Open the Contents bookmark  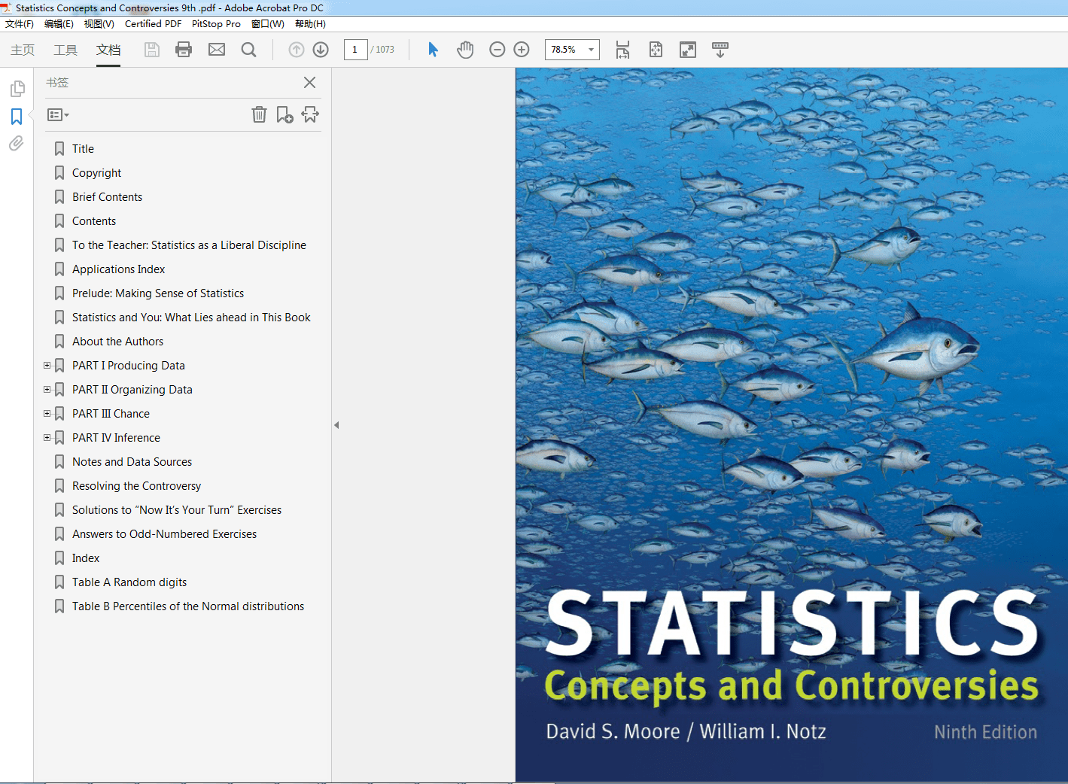93,220
